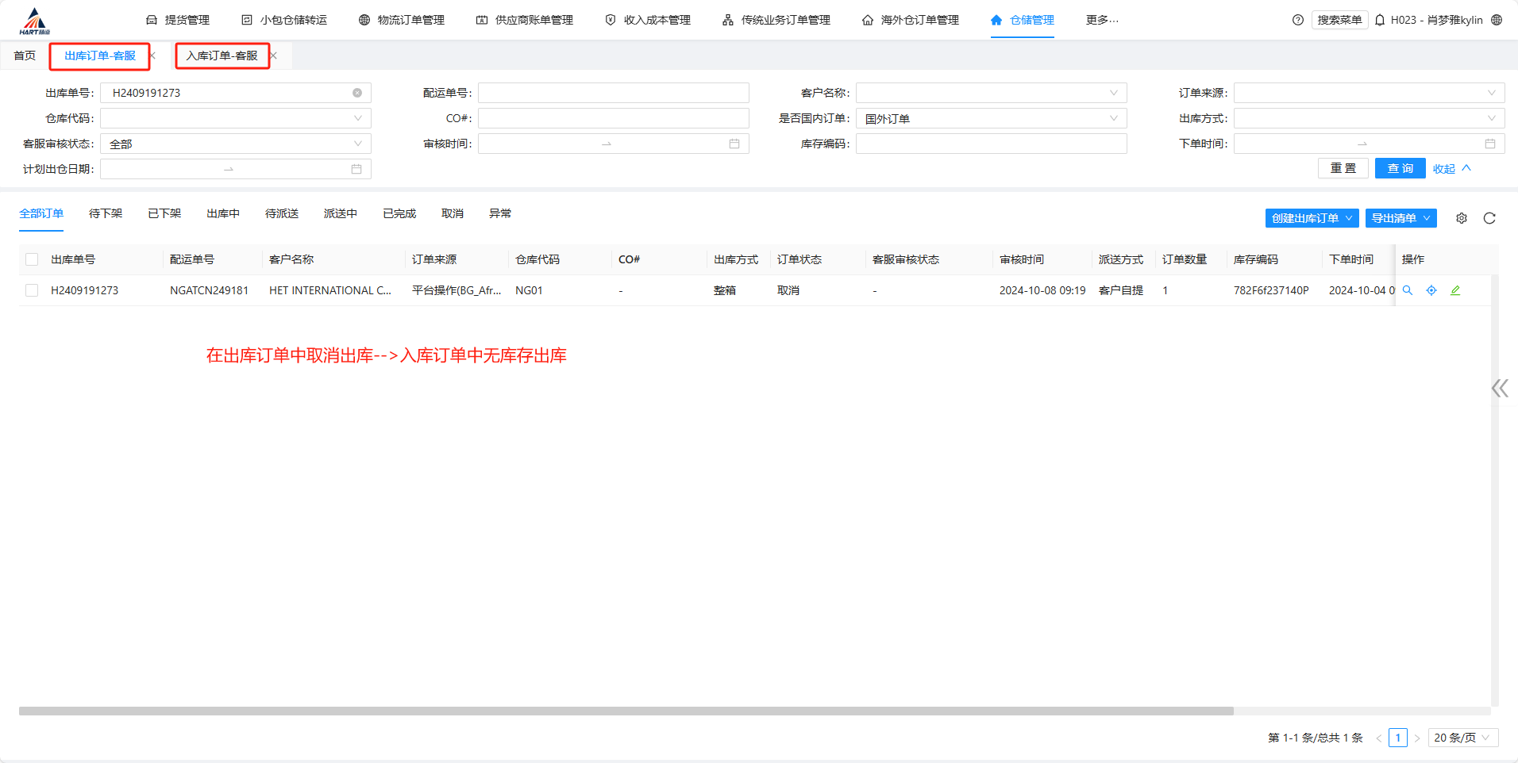
Task: Select the checkbox for order H2409191273
Action: coord(32,290)
